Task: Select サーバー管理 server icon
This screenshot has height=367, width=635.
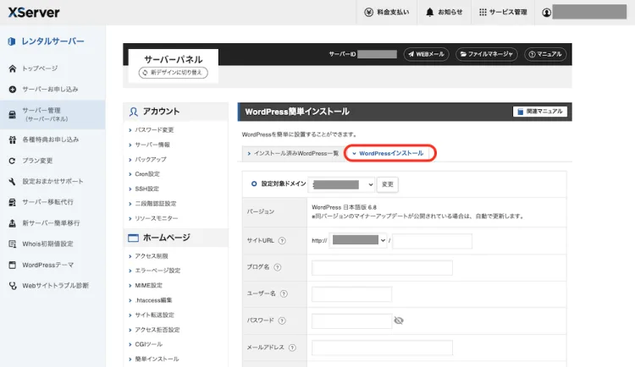Action: pos(13,114)
